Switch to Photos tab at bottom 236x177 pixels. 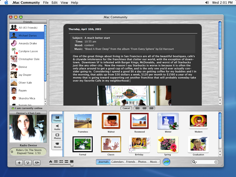pos(142,162)
